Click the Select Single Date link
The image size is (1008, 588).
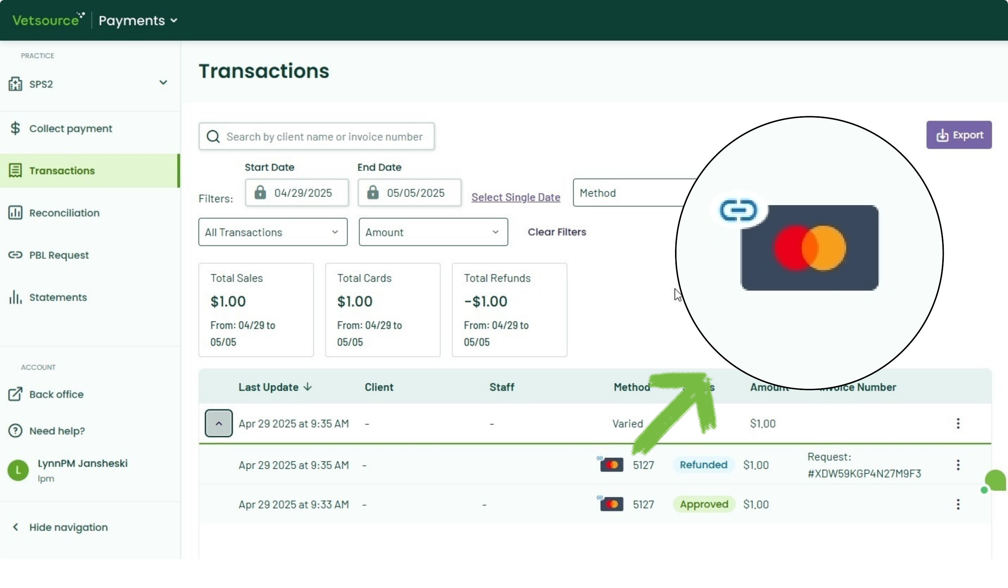pos(515,197)
